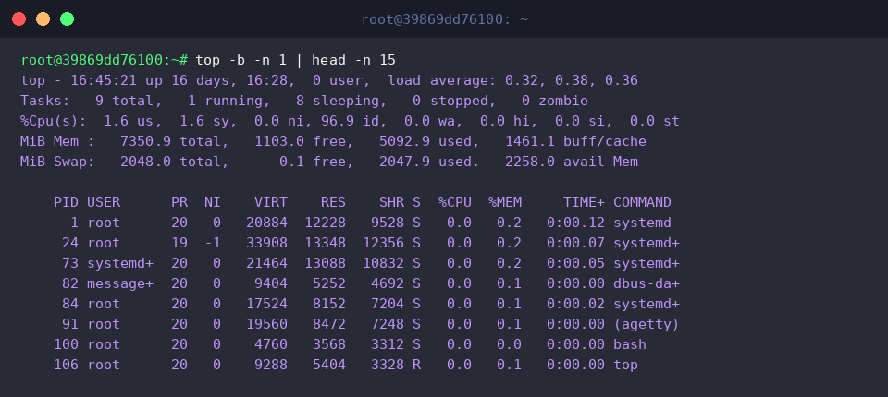
Task: Click the bash command in PID 100 row
Action: tap(630, 345)
